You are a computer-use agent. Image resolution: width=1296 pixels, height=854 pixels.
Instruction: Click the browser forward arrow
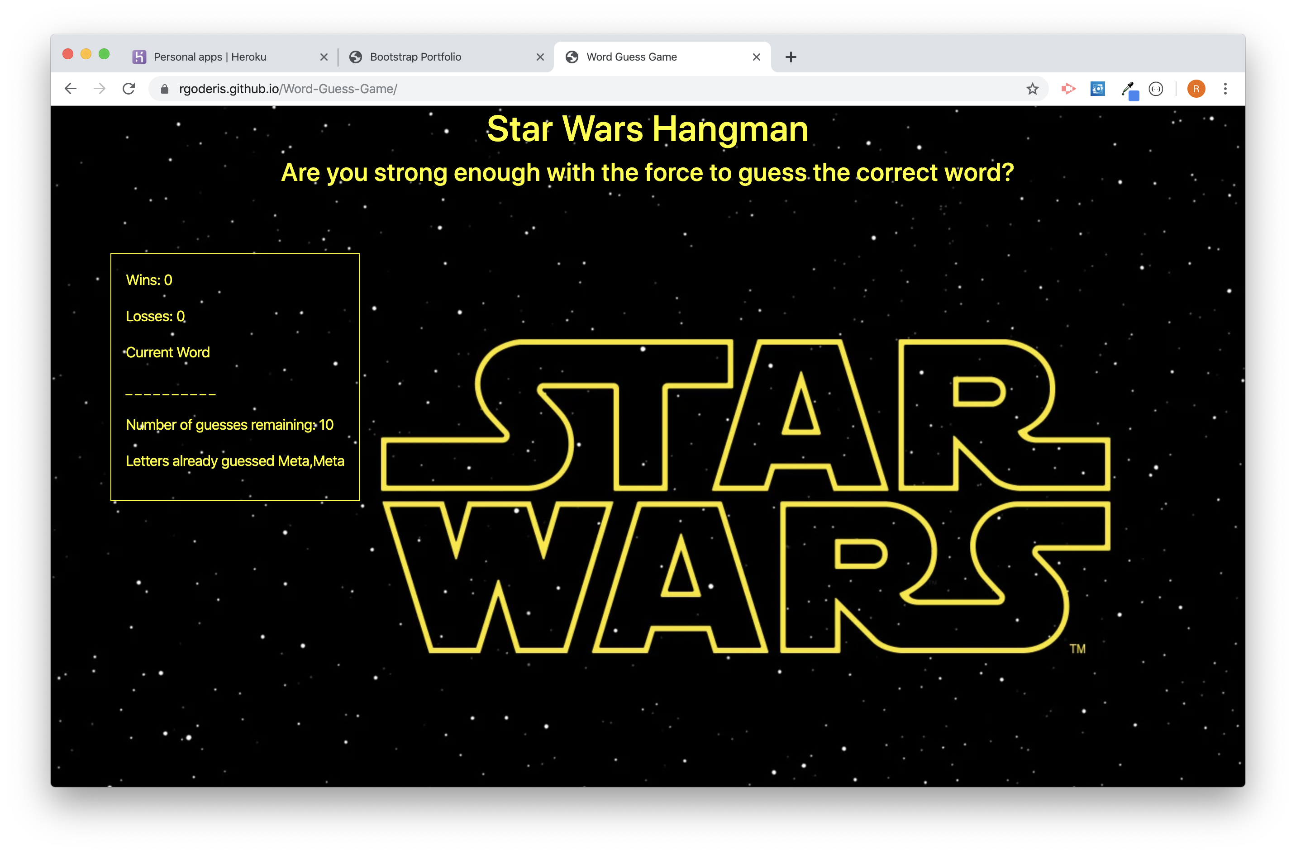coord(99,89)
